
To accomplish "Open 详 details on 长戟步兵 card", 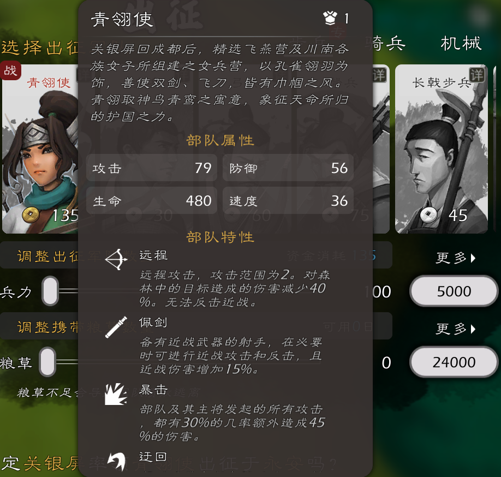I will tap(477, 75).
